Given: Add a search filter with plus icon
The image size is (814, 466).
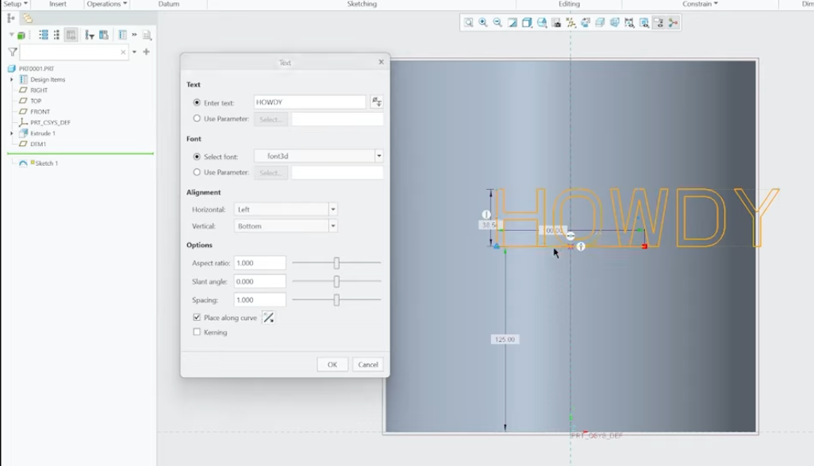Looking at the screenshot, I should pos(147,52).
